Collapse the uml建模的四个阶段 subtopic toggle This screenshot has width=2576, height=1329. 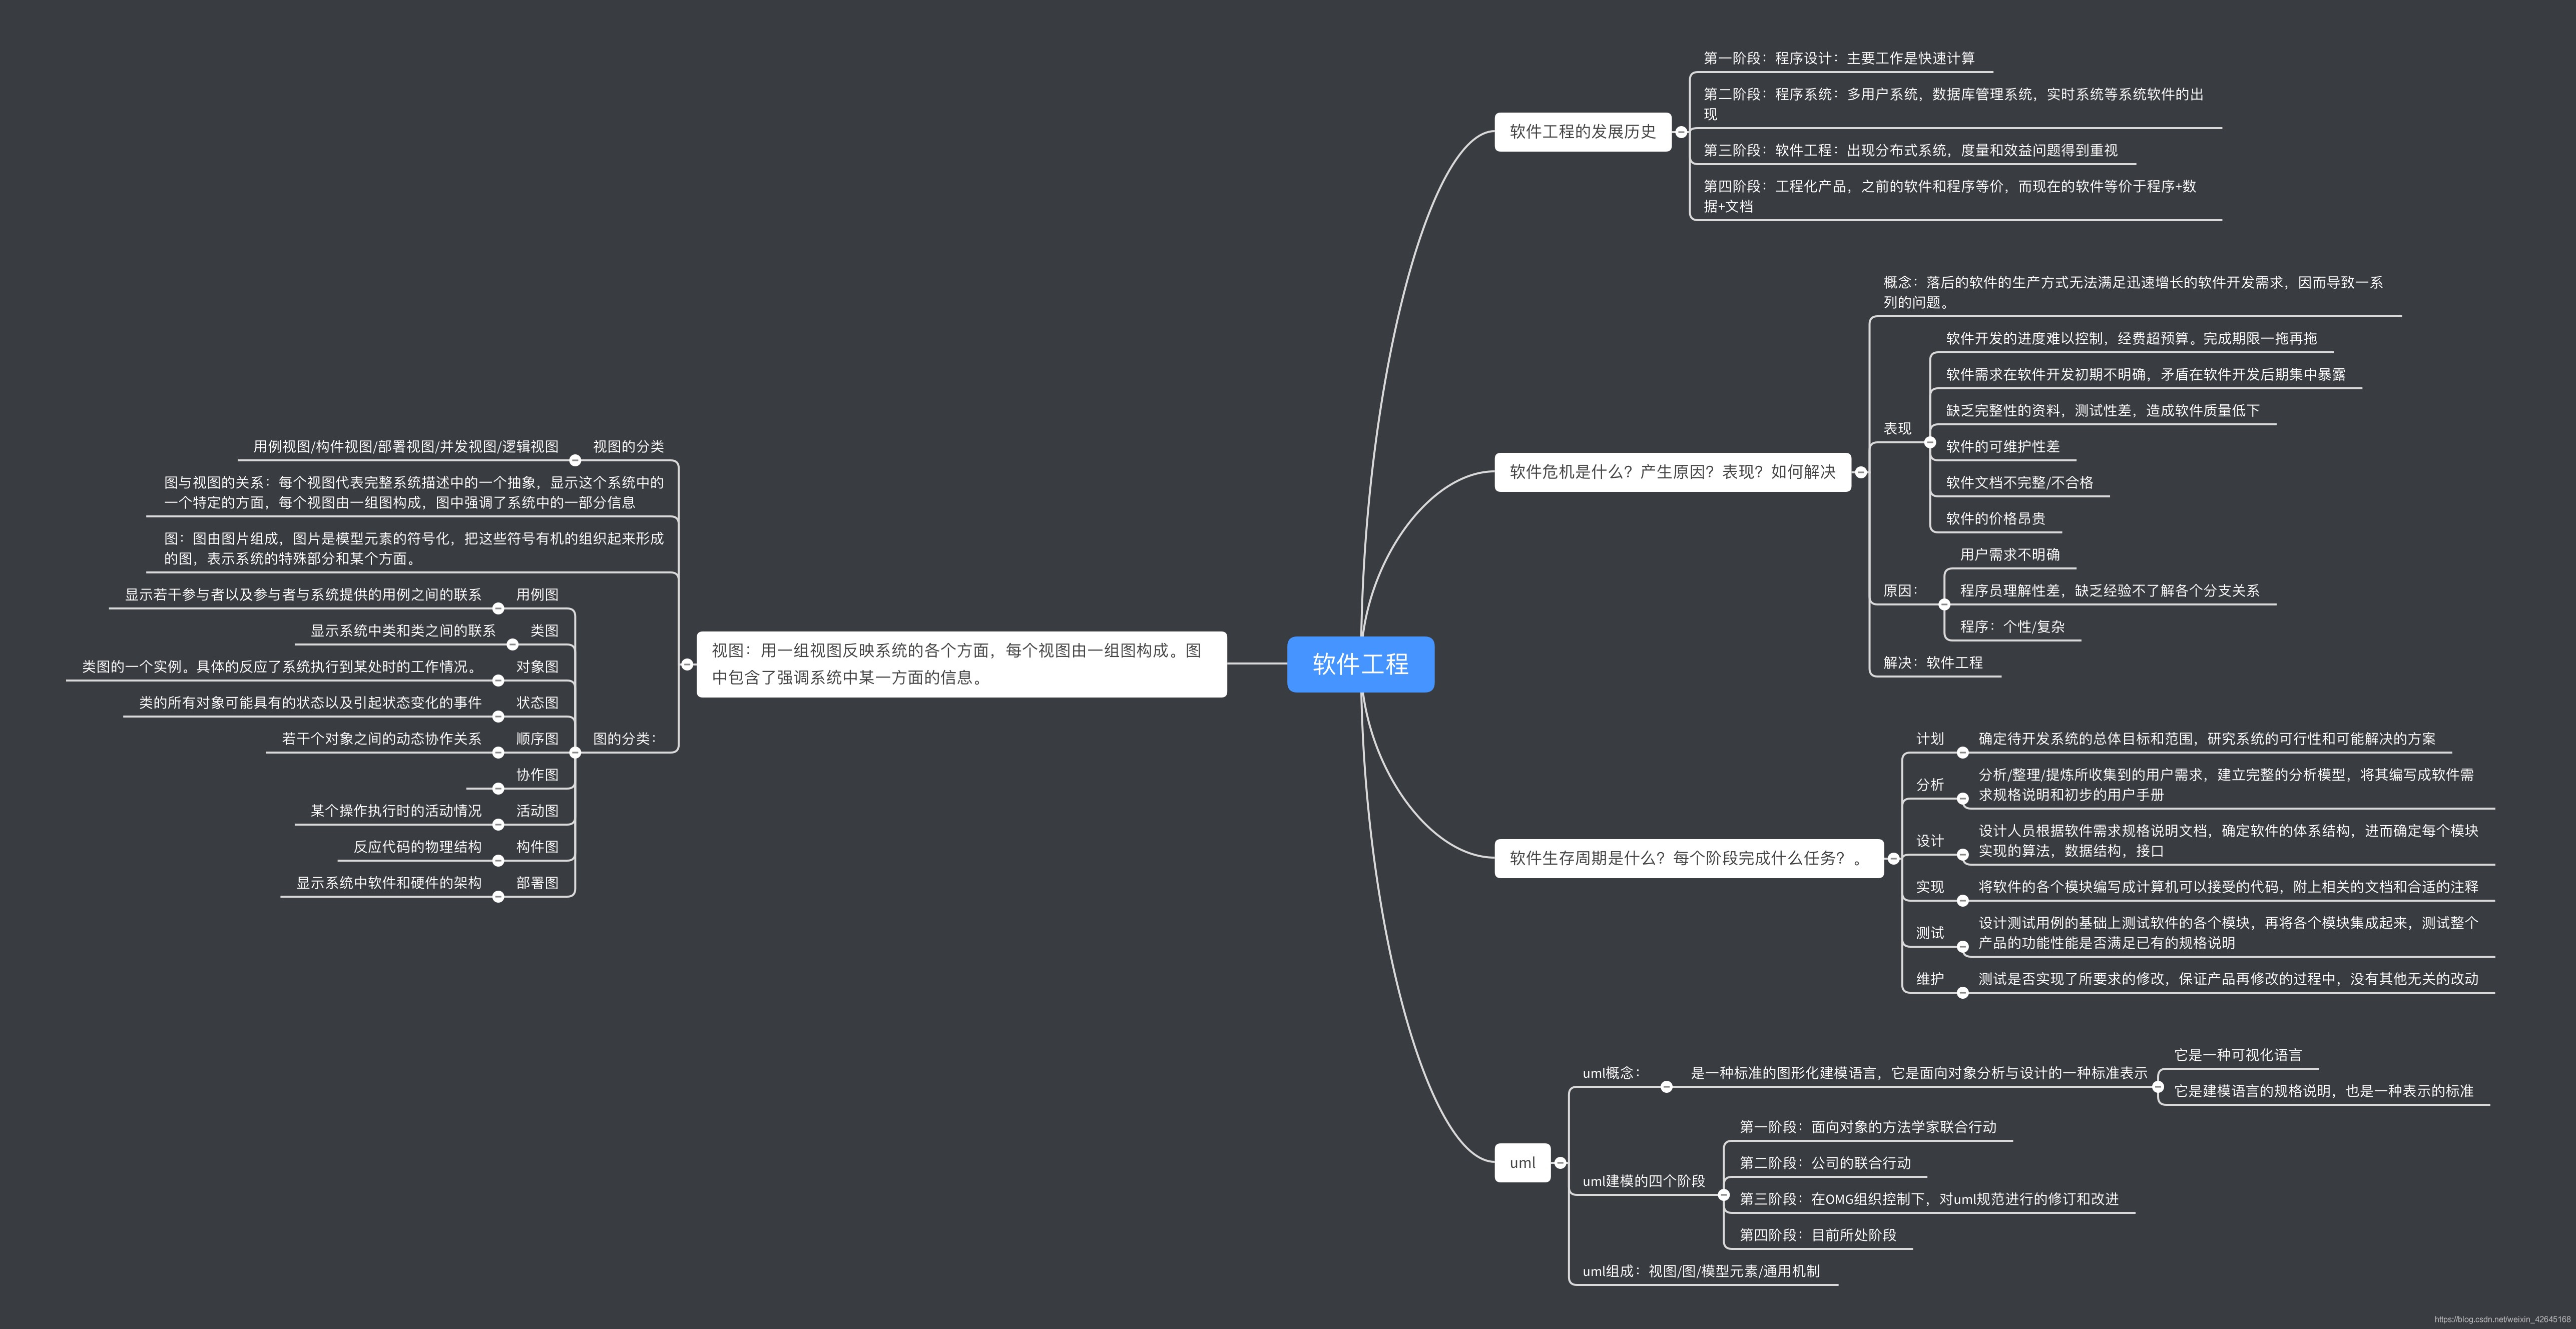coord(1723,1195)
